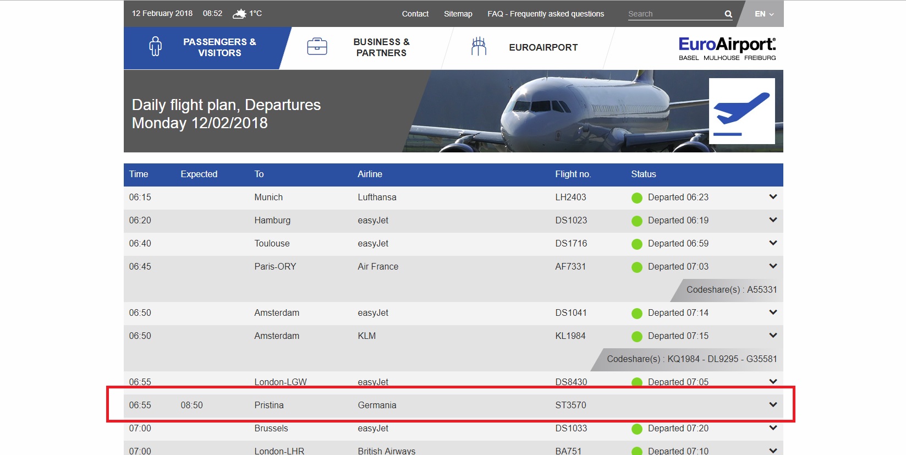This screenshot has width=906, height=455.
Task: Click the Flight no. column header
Action: (x=573, y=174)
